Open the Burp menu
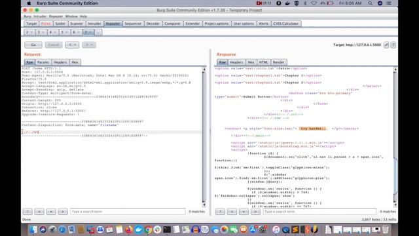Viewport: 419px width, 236px height. (27, 16)
